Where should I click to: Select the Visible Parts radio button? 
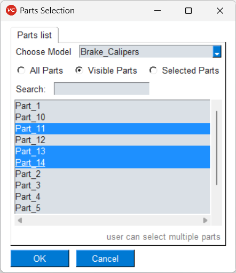pos(79,71)
